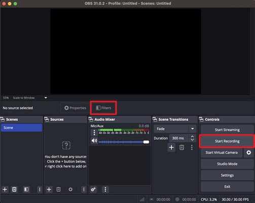Click the Duration label
This screenshot has height=203, width=255.
coord(161,138)
